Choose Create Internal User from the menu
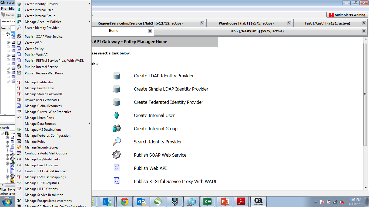 coord(53,10)
